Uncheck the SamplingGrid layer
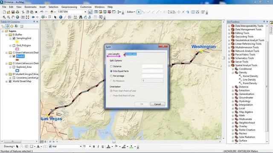This screenshot has width=273, height=153. point(14,38)
